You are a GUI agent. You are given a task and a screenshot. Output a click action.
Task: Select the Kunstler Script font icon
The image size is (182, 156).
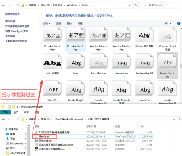pos(167,35)
